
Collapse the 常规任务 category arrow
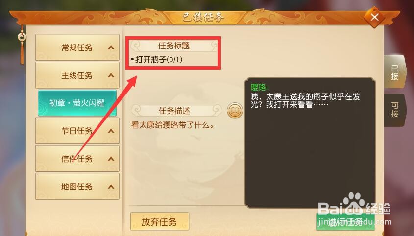click(111, 48)
